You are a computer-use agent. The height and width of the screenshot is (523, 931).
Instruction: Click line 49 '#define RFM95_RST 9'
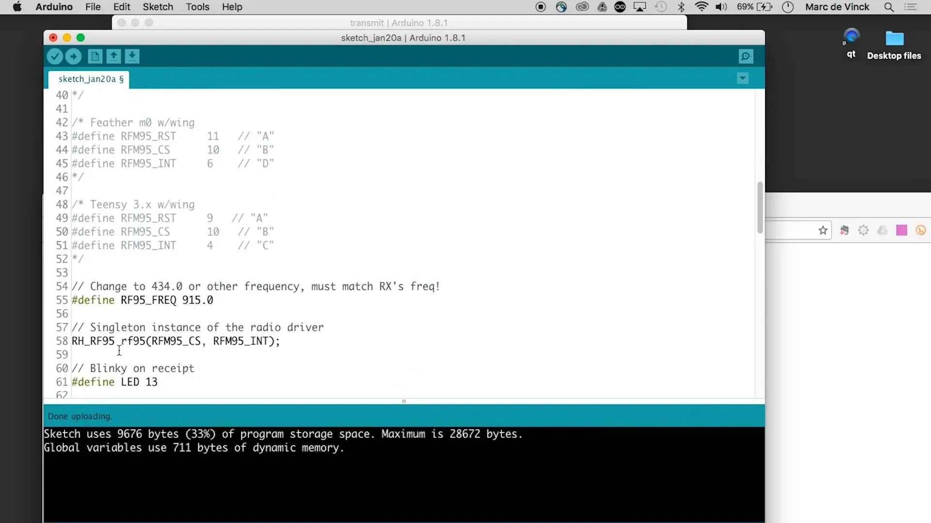pyautogui.click(x=170, y=218)
